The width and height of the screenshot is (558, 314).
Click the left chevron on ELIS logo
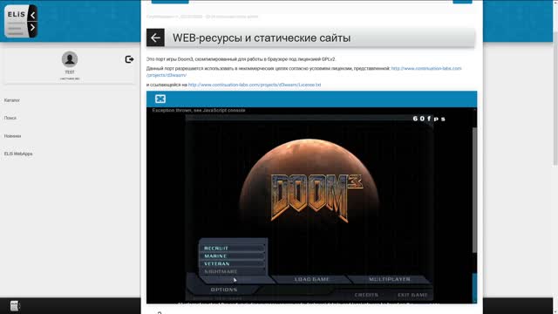(32, 15)
